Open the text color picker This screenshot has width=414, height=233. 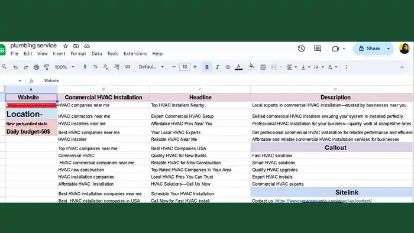click(x=239, y=67)
